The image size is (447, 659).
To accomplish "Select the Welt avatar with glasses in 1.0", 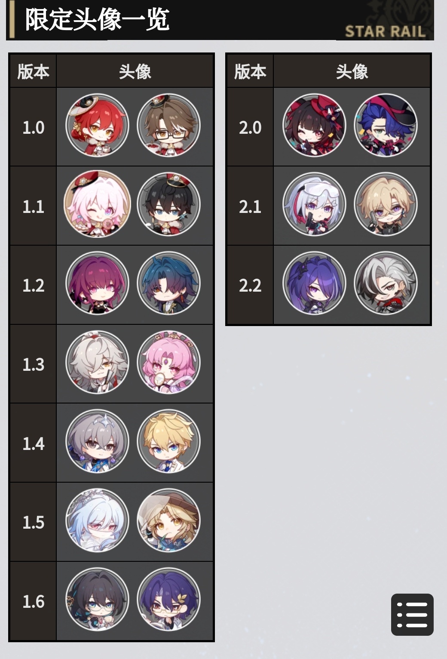I will pos(169,126).
